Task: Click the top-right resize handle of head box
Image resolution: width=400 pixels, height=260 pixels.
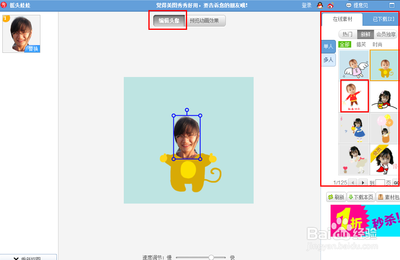Action: pyautogui.click(x=200, y=115)
